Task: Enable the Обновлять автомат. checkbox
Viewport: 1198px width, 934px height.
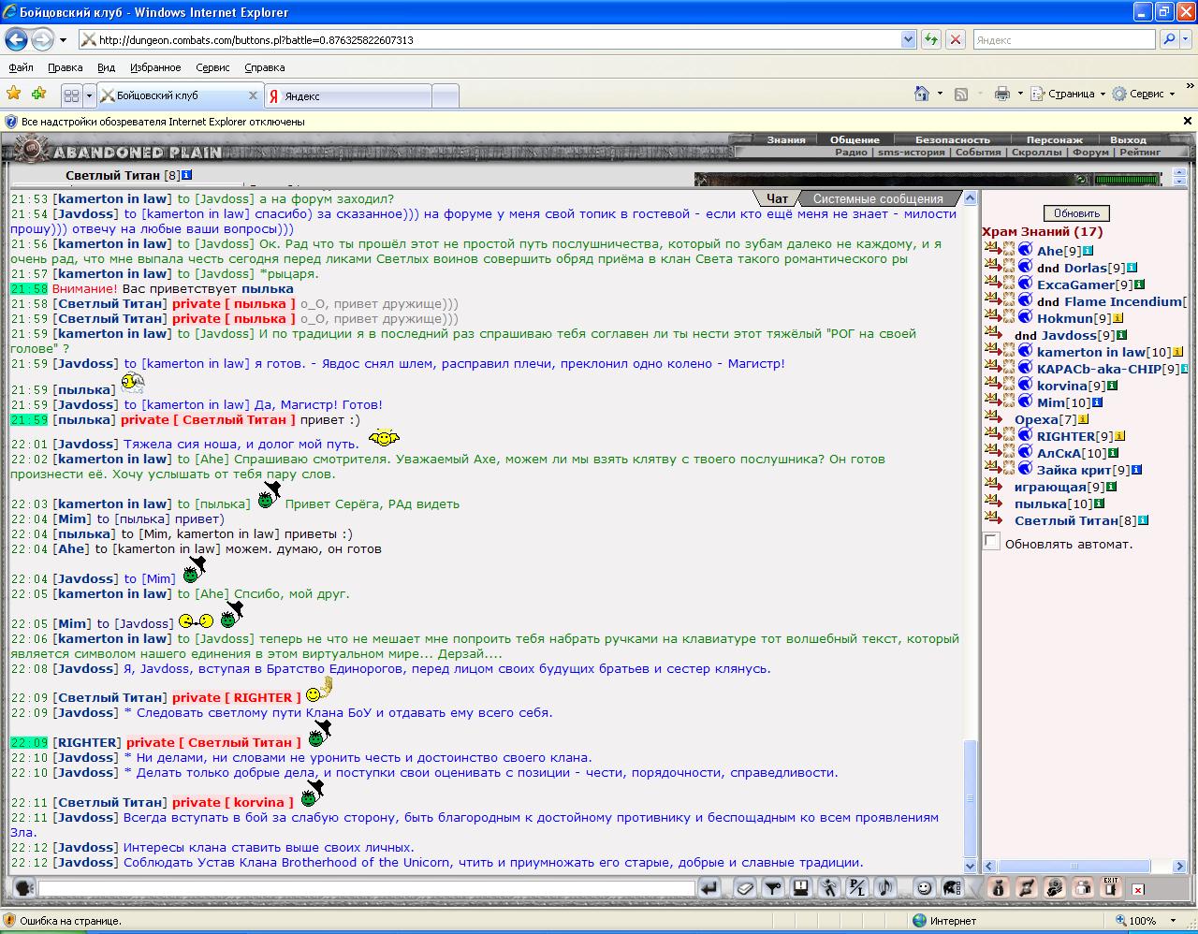Action: pyautogui.click(x=992, y=541)
